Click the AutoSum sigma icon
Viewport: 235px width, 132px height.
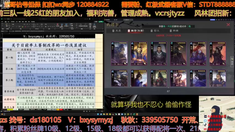[77, 24]
